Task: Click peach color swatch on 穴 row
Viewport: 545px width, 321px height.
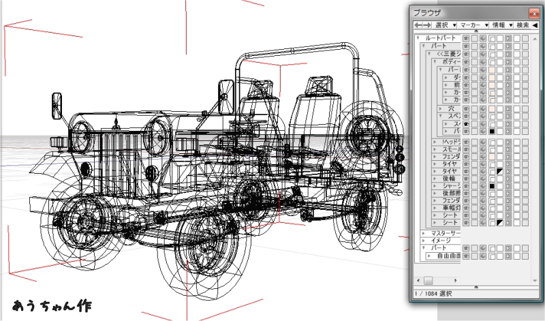Action: click(492, 109)
